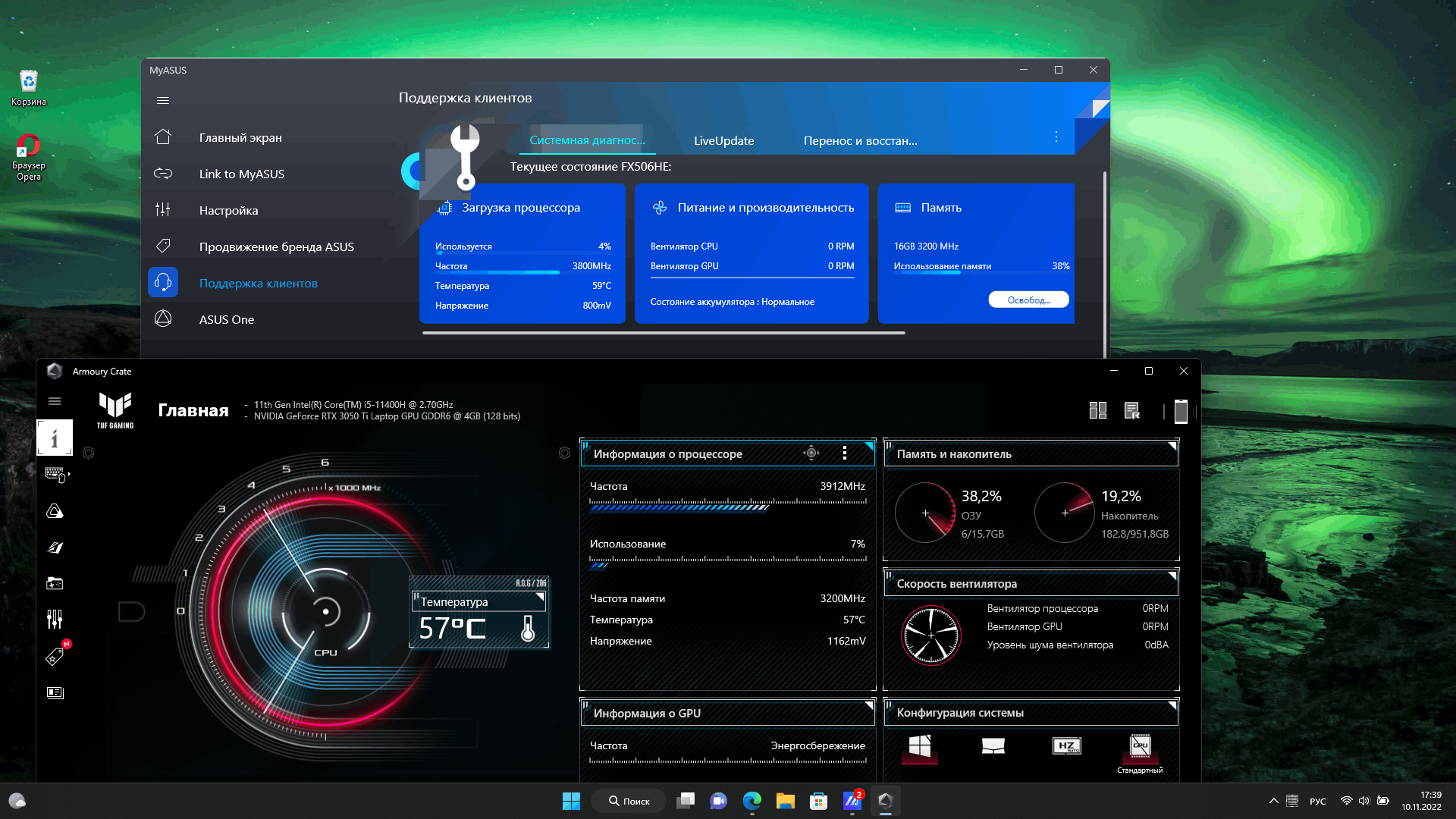Click the device phone icon in Armoury Crate header
The height and width of the screenshot is (819, 1456).
pos(1181,411)
